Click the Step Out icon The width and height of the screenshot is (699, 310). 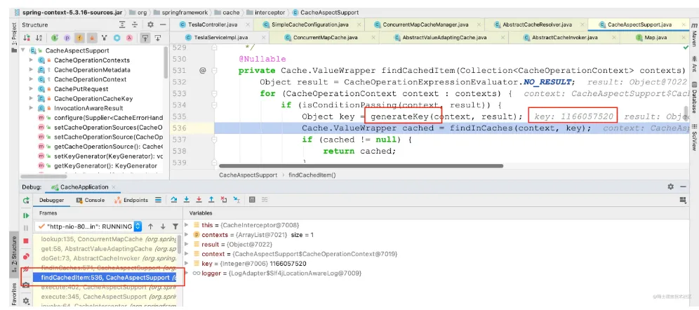(211, 200)
